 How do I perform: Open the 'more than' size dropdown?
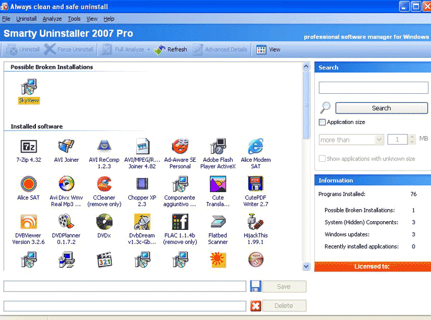click(x=379, y=140)
